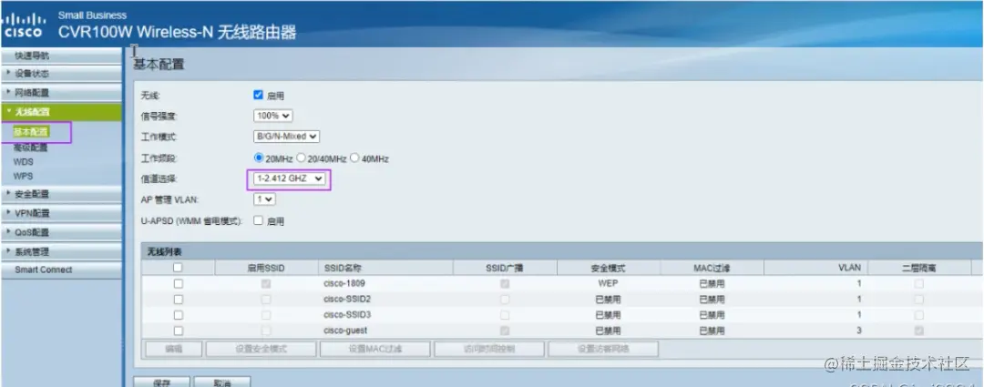Image resolution: width=984 pixels, height=387 pixels.
Task: Click the 取消 button
Action: 222,382
